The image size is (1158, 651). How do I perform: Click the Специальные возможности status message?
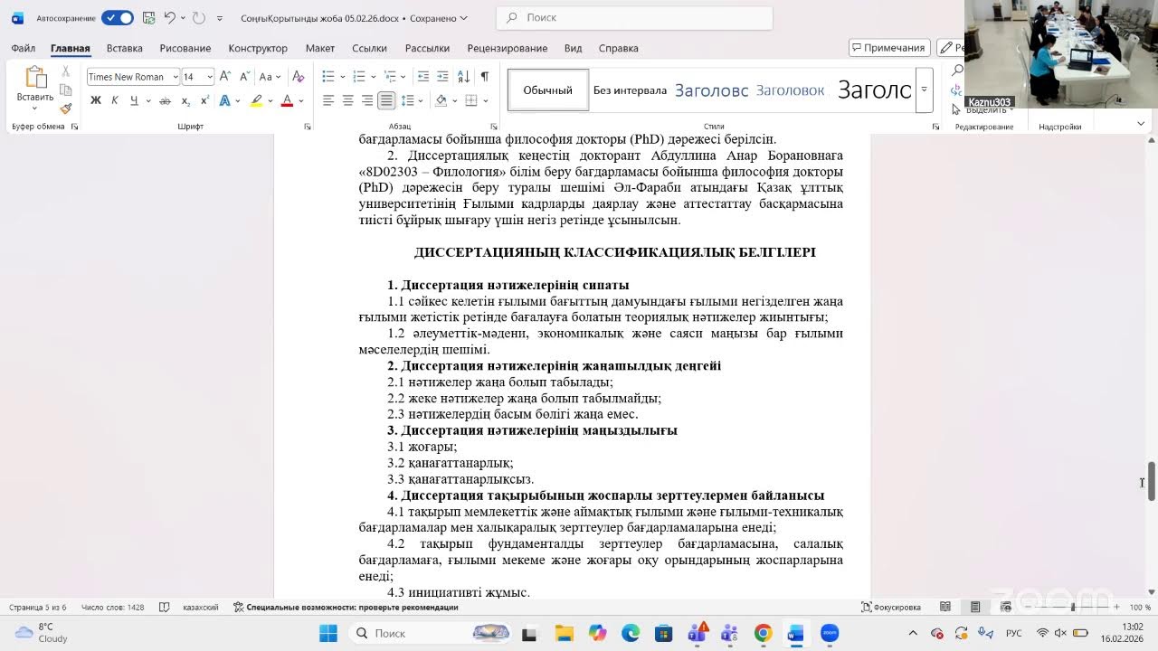click(x=346, y=608)
